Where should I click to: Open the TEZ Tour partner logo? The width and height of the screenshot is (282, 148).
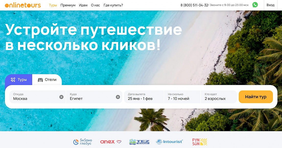click(x=139, y=142)
